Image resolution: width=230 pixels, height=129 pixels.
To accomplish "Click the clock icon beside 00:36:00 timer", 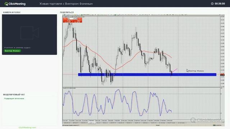I will [212, 4].
